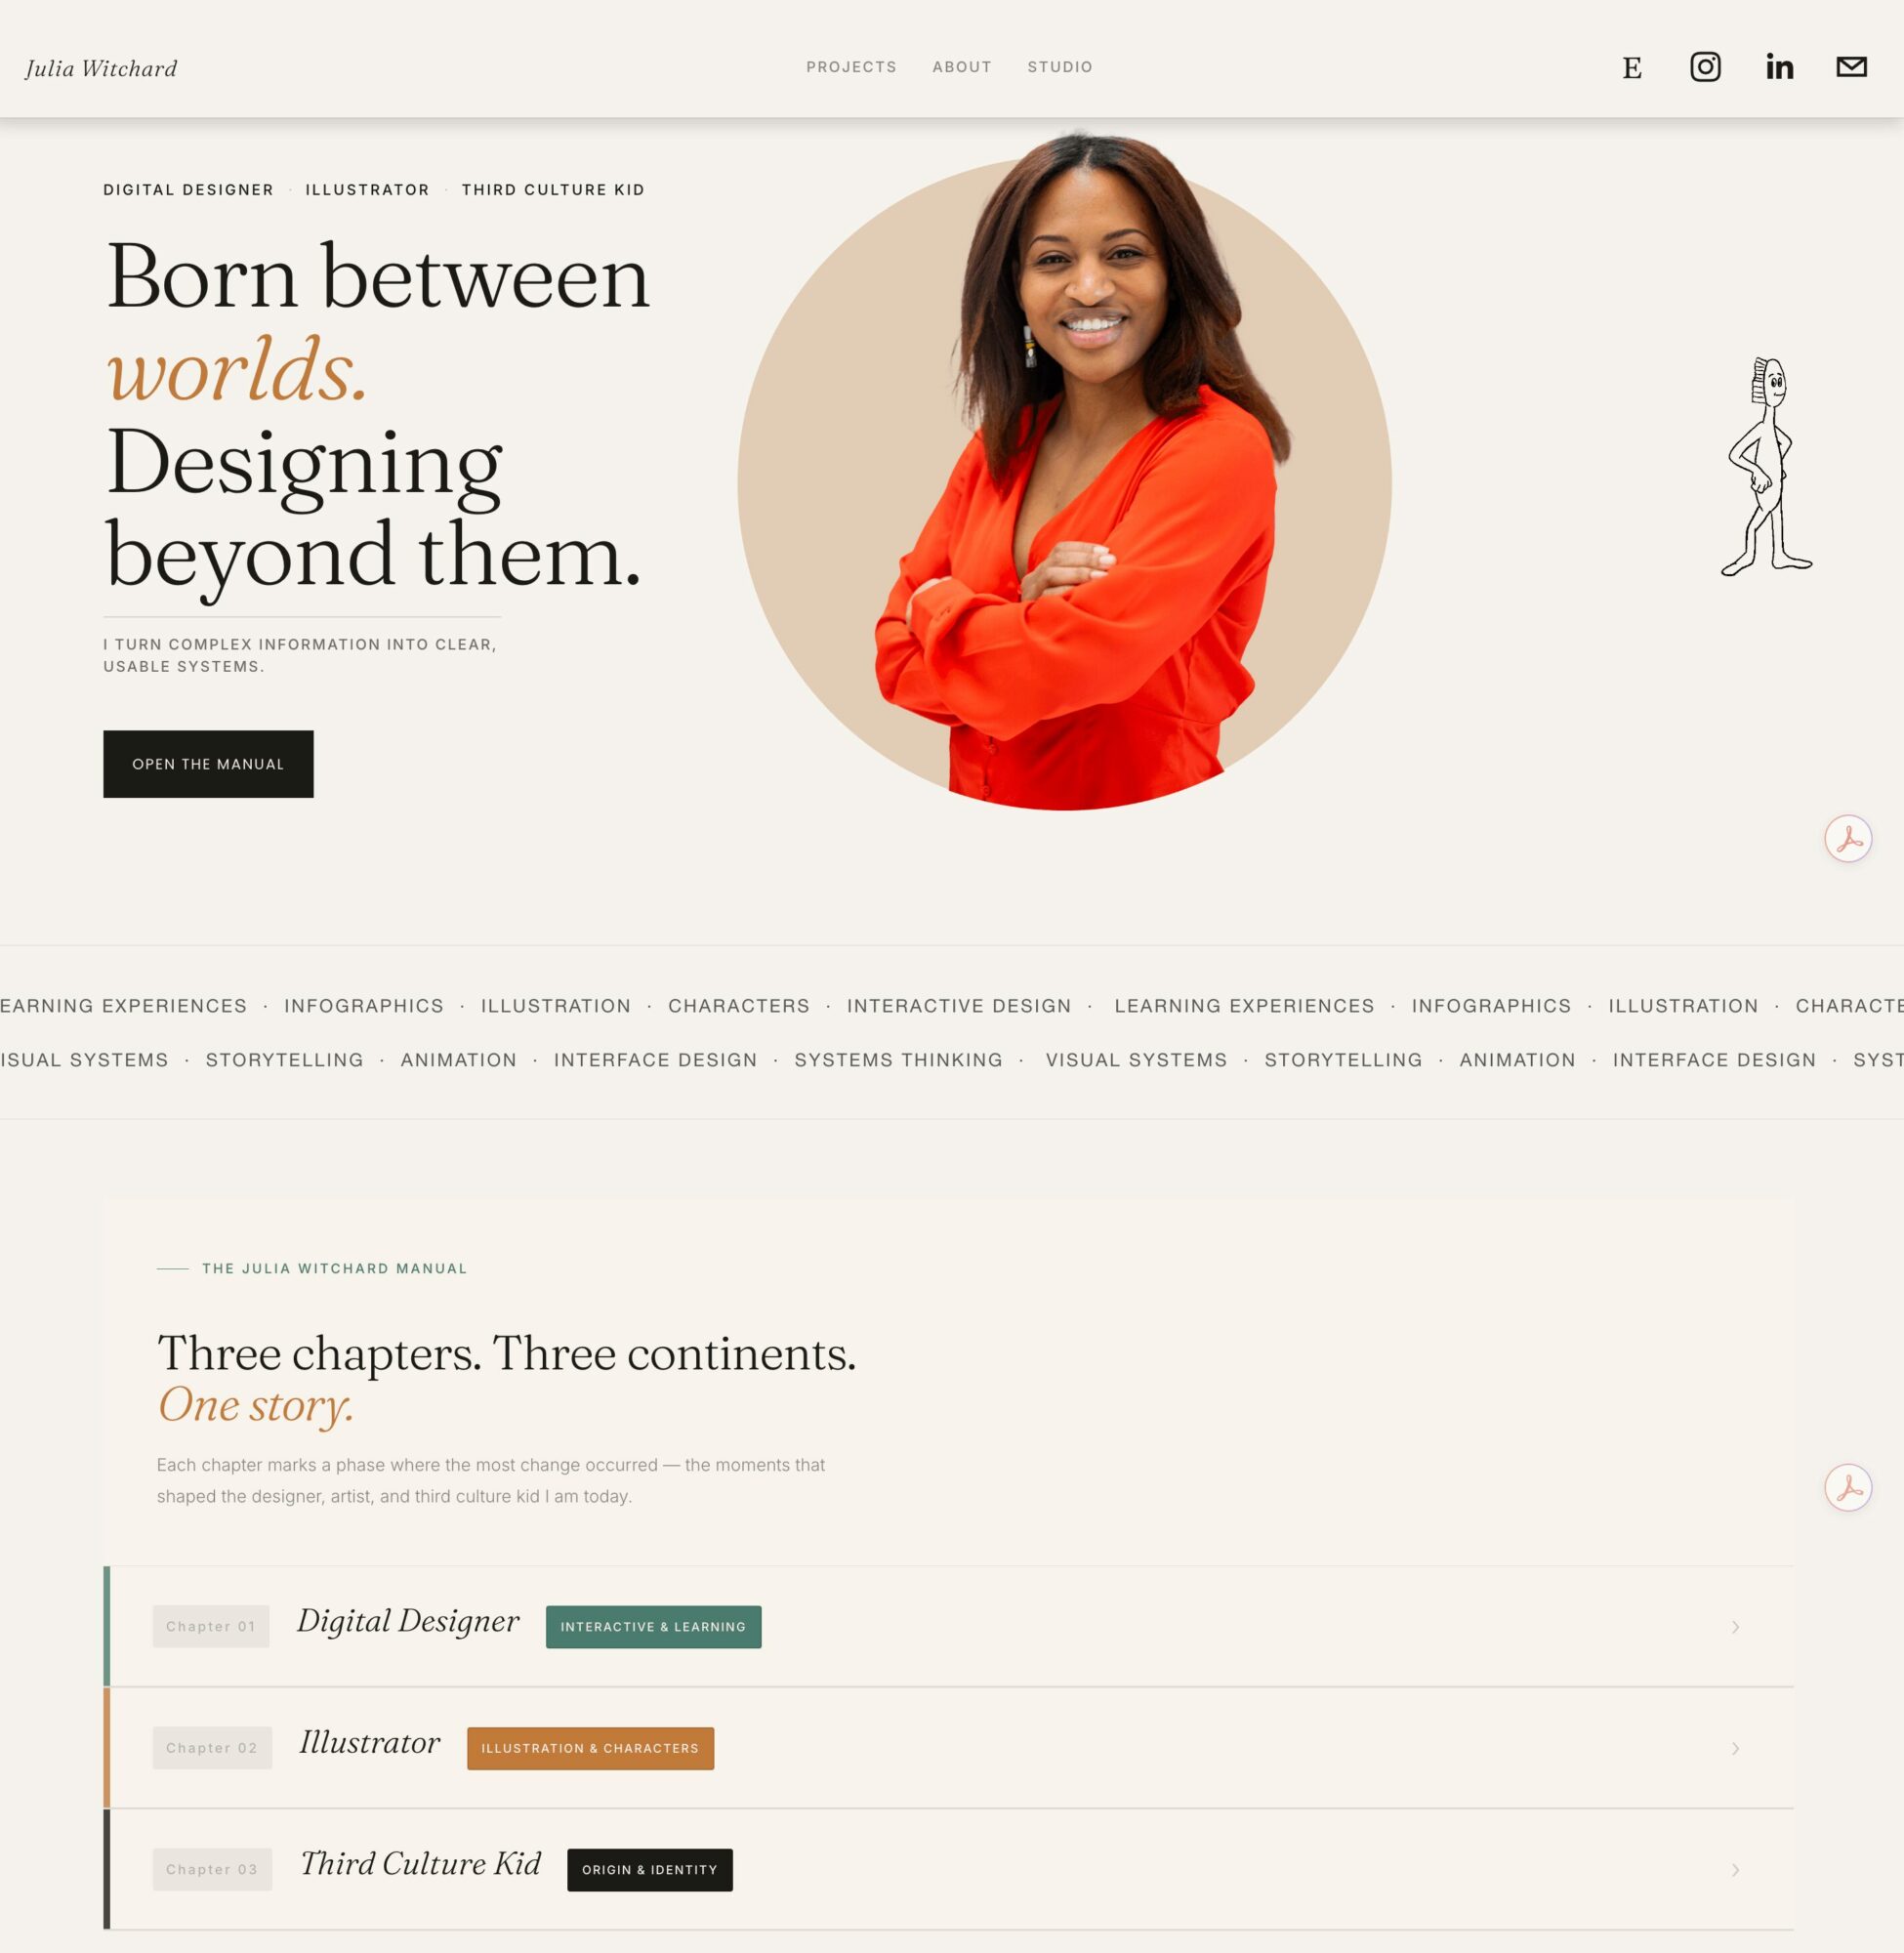Select the Interactive & Learning green tag
Image resolution: width=1904 pixels, height=1953 pixels.
pyautogui.click(x=653, y=1627)
